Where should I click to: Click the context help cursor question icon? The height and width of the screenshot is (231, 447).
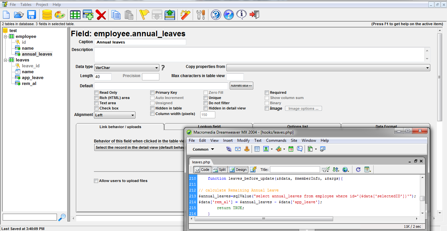[x=216, y=15]
